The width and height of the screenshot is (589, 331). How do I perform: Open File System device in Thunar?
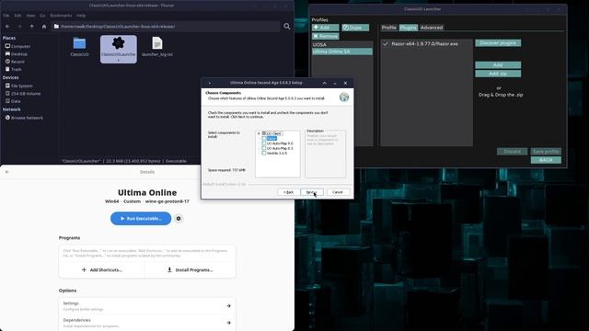pos(18,86)
